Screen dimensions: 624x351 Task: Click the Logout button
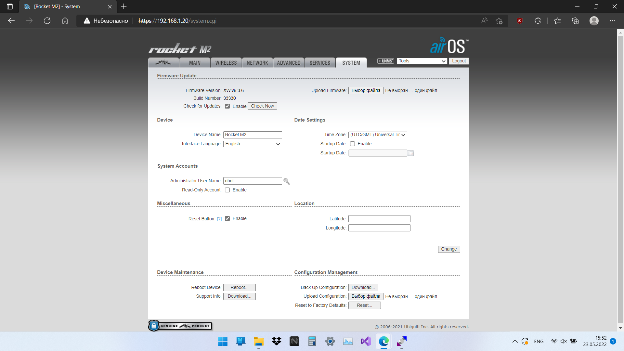point(459,61)
